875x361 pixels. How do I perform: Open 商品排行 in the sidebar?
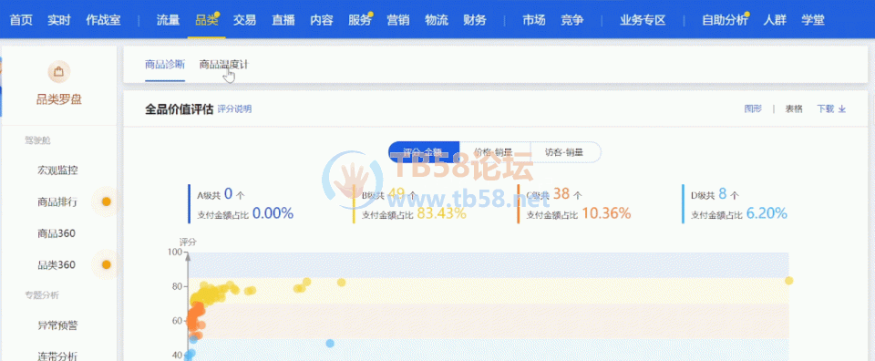(x=57, y=202)
